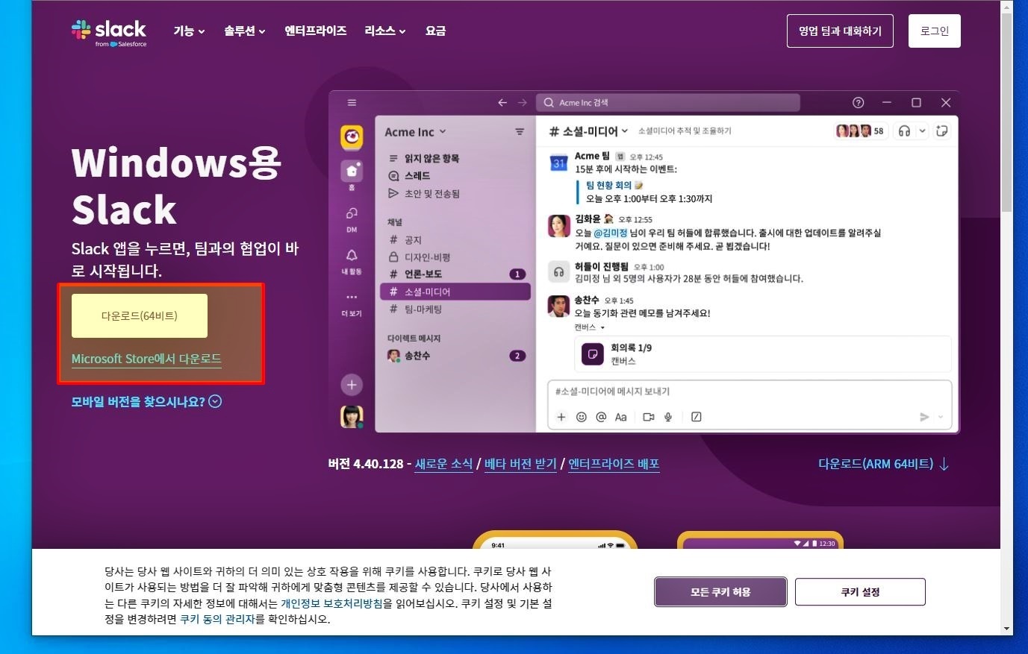The width and height of the screenshot is (1028, 654).
Task: Expand the Acme Inc workspace dropdown
Action: pyautogui.click(x=415, y=132)
